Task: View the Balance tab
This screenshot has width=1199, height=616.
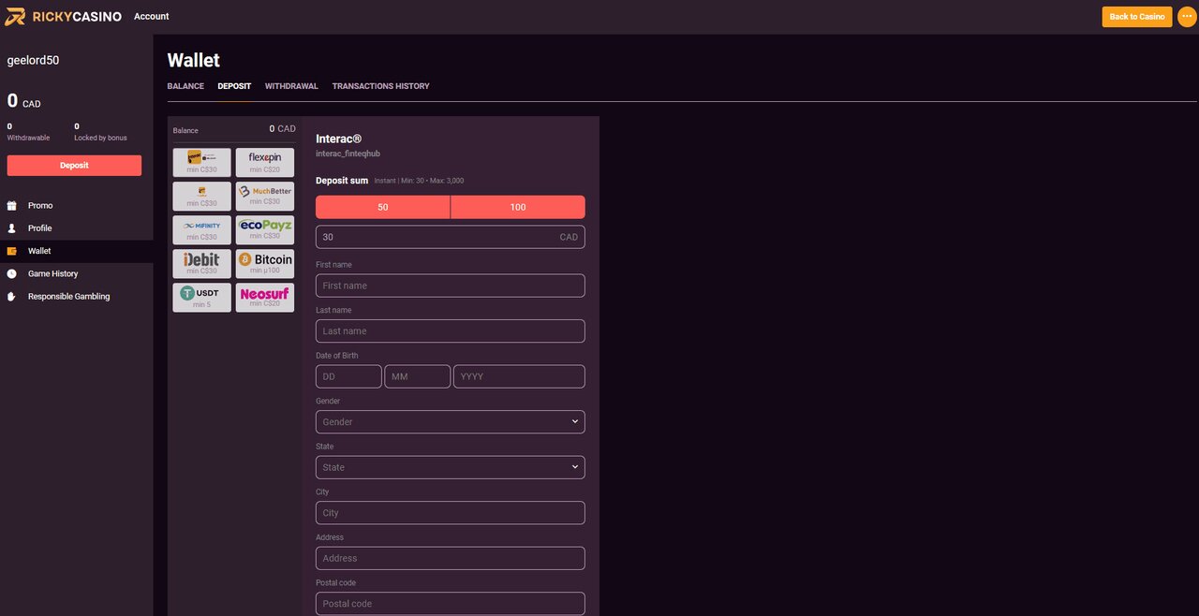Action: pos(185,85)
